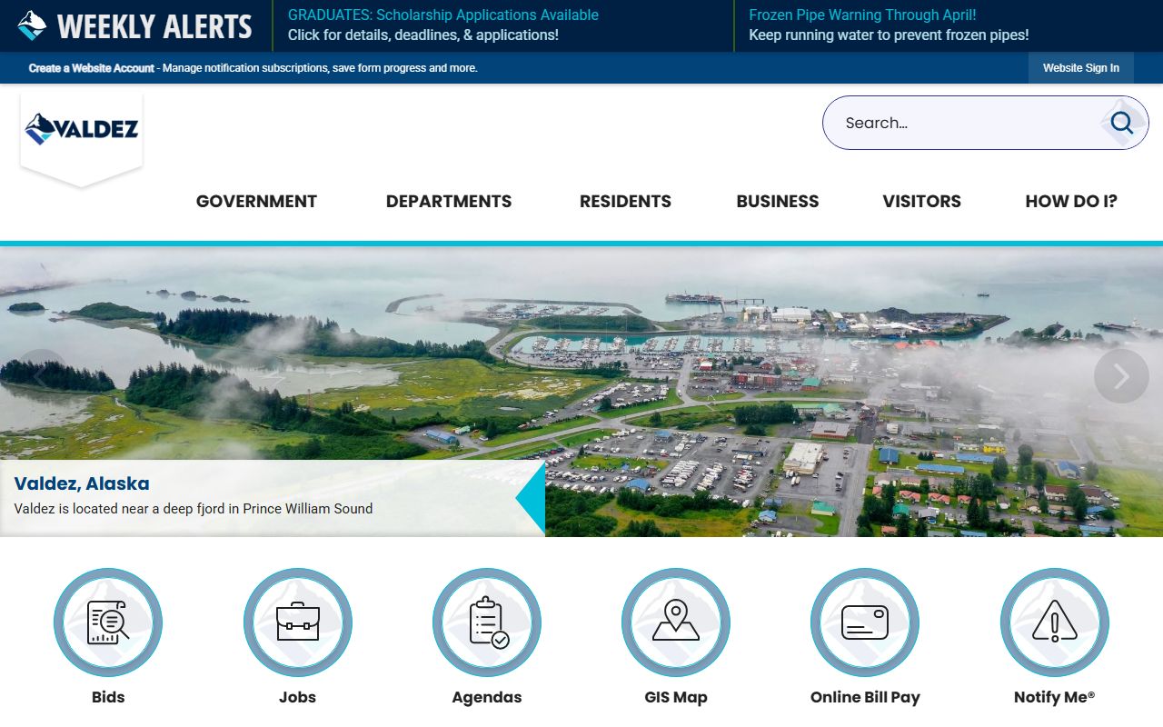Click the Agendas label text
This screenshot has height=727, width=1163.
[x=487, y=697]
